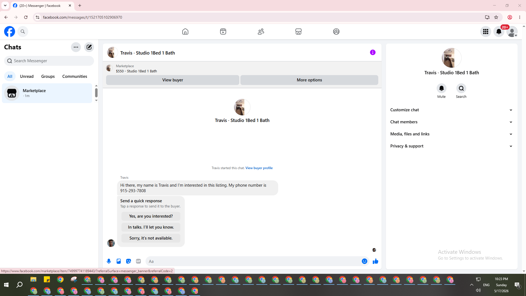Expand the Media, files and links section
Viewport: 526px width, 296px height.
(x=452, y=134)
